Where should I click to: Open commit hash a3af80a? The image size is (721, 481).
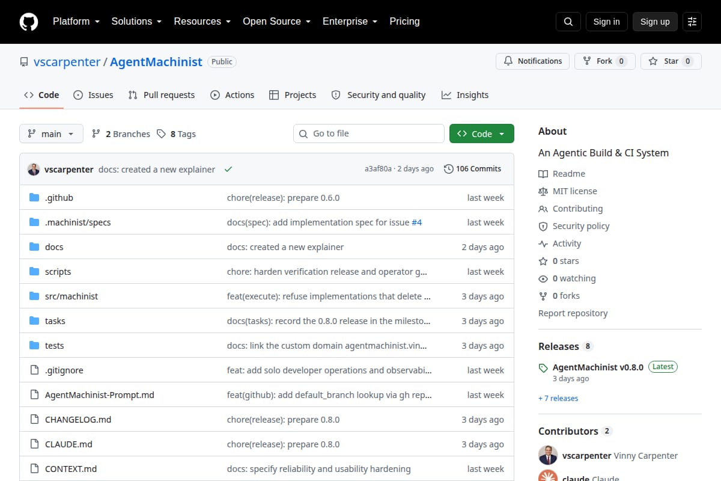tap(378, 169)
